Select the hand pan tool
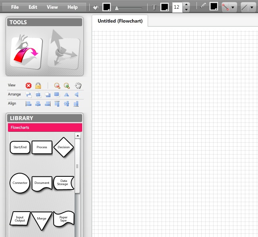Screen dimensions: 258x237 click(78, 86)
